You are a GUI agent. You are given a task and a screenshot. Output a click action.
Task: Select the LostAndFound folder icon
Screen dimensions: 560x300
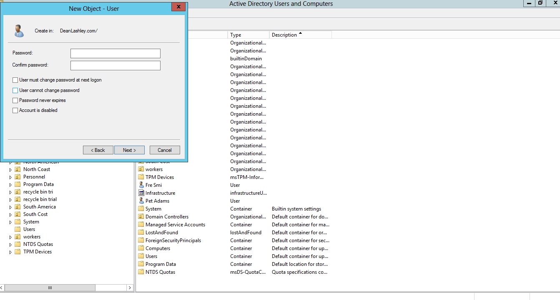141,233
